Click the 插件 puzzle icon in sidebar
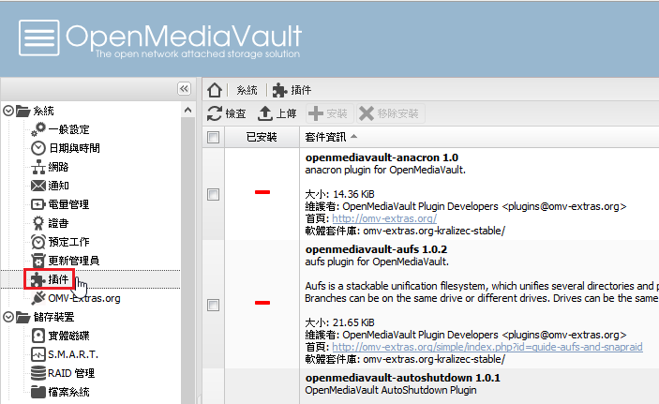This screenshot has height=404, width=659. [x=38, y=279]
